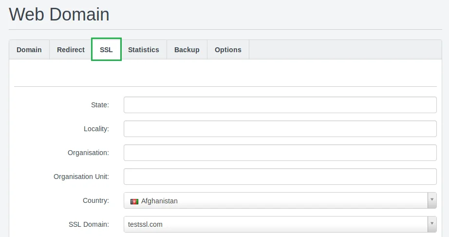Switch to the Domain tab
The image size is (449, 237).
click(x=29, y=50)
